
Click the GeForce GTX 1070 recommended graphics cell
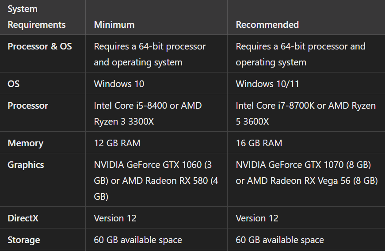point(306,172)
